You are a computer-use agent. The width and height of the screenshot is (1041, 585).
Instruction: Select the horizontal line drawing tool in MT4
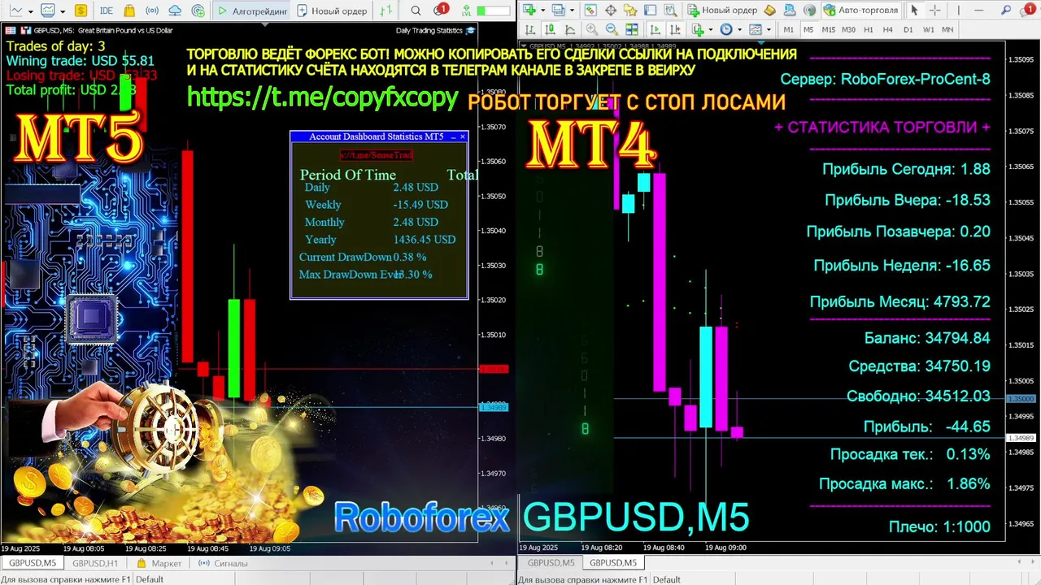pos(979,10)
